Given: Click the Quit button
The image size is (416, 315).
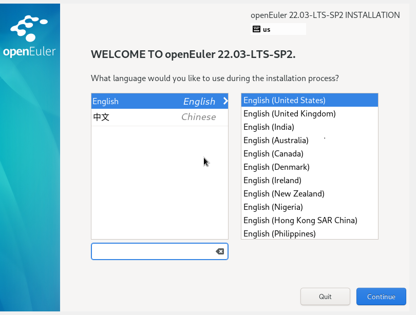Looking at the screenshot, I should pos(325,297).
